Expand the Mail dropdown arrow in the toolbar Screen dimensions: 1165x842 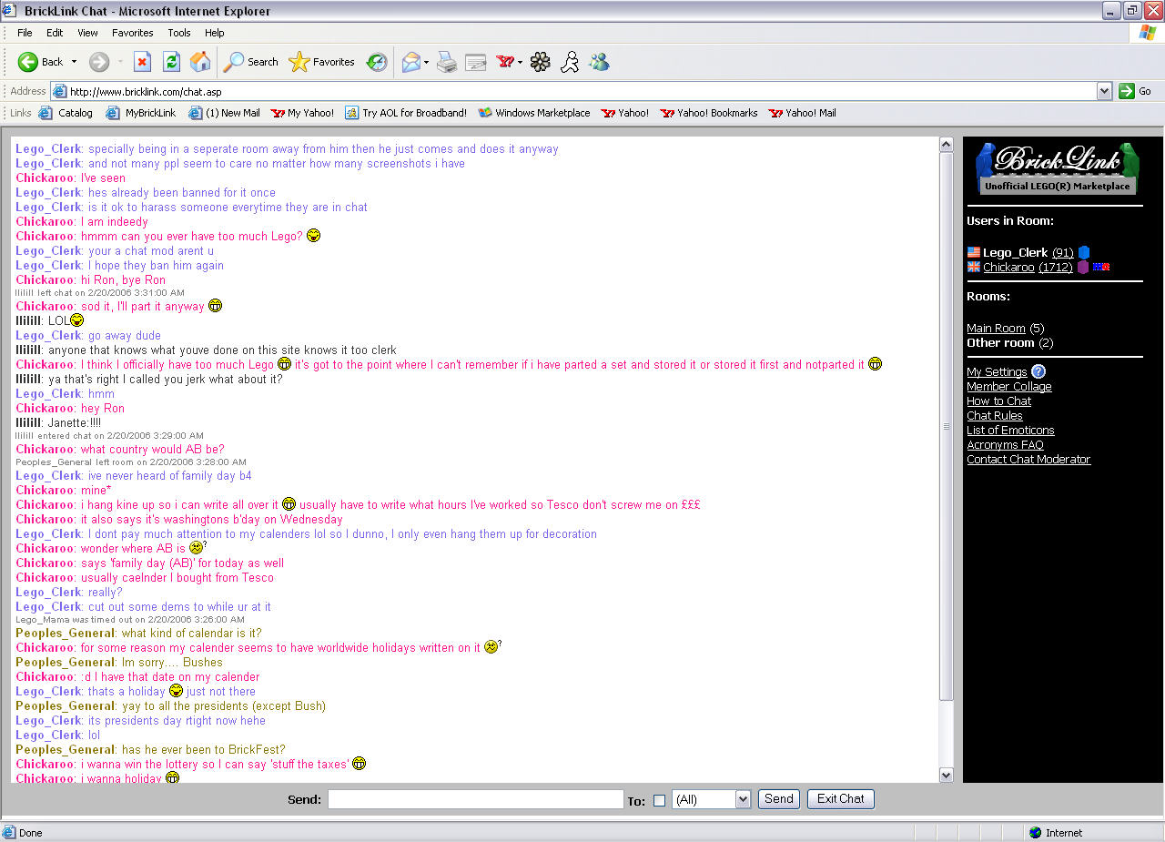tap(426, 62)
